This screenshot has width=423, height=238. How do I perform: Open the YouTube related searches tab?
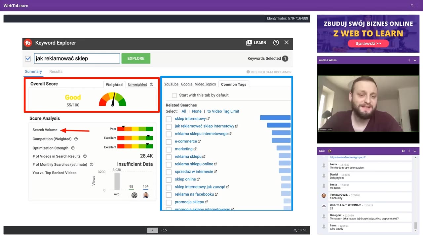click(x=171, y=84)
